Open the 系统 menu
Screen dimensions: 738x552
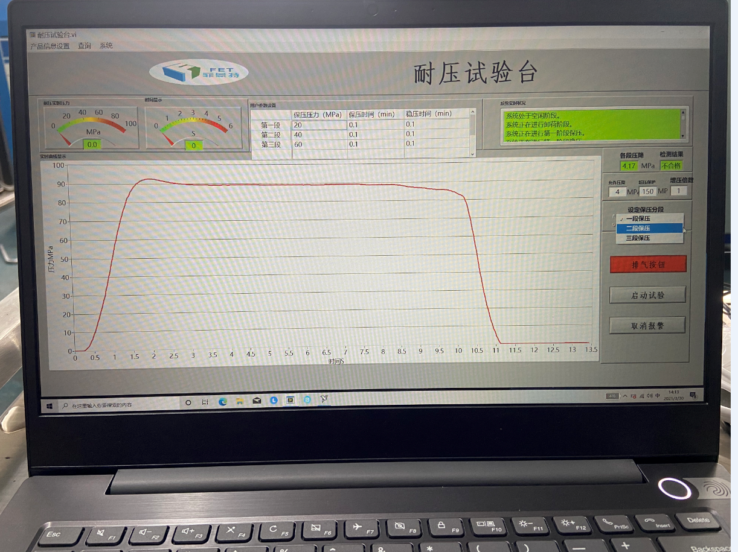coord(106,46)
